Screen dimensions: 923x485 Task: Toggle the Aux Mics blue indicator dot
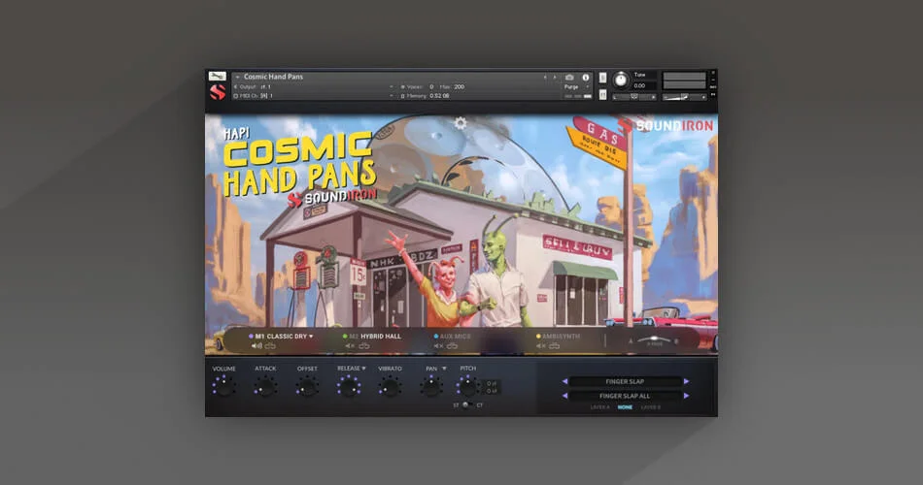tap(436, 337)
